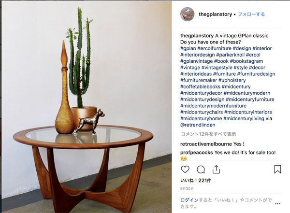Open profpeacocks commenter profile

[x=197, y=153]
